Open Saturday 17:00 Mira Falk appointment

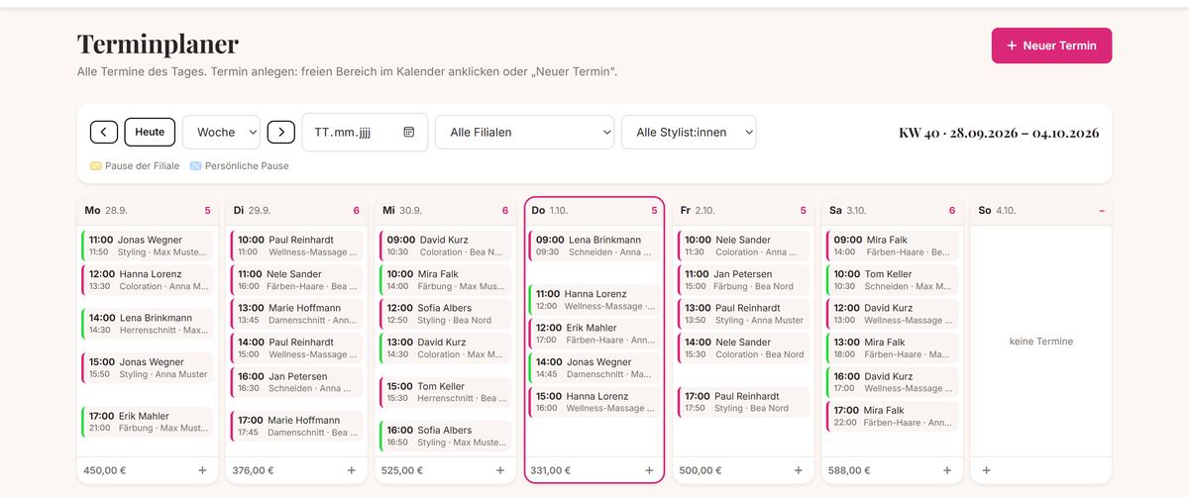pos(892,416)
